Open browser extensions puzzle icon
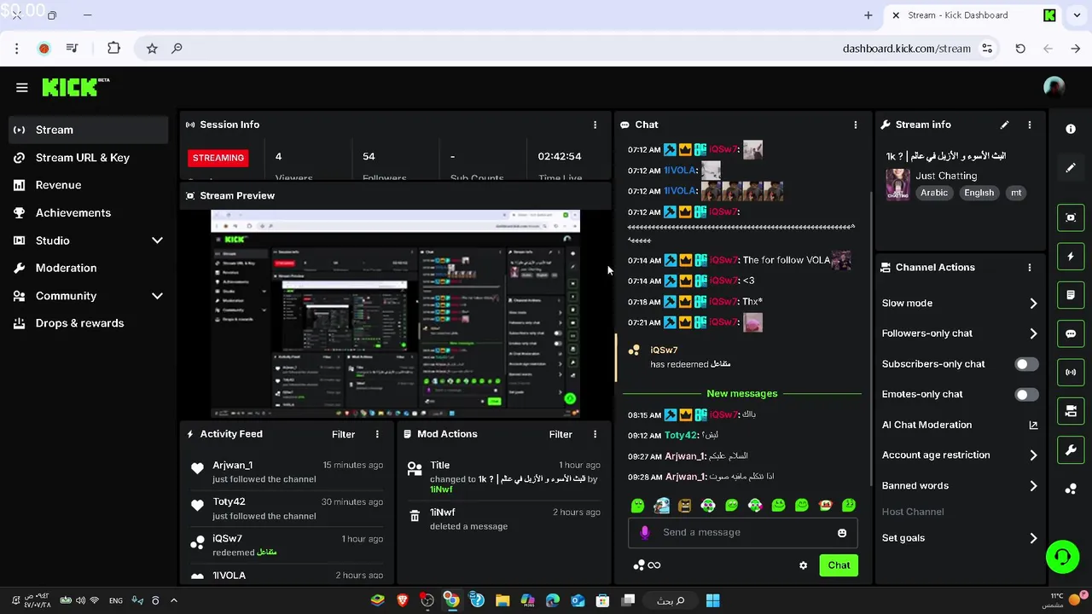Screen dimensions: 1092x614 [x=113, y=48]
